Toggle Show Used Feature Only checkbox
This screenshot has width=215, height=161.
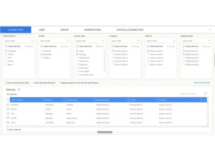click(x=6, y=83)
